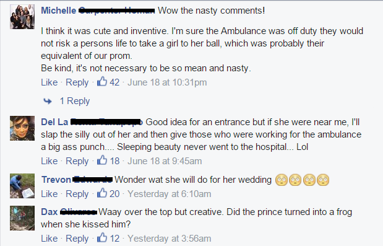This screenshot has height=246, width=383.
Task: Open Trevon's profile picture
Action: click(22, 186)
